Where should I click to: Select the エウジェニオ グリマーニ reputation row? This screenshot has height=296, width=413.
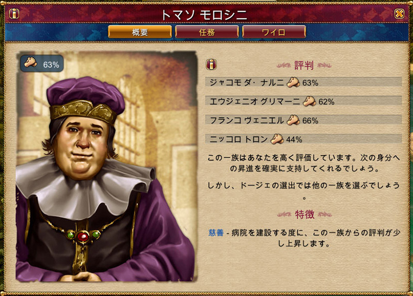click(x=304, y=101)
